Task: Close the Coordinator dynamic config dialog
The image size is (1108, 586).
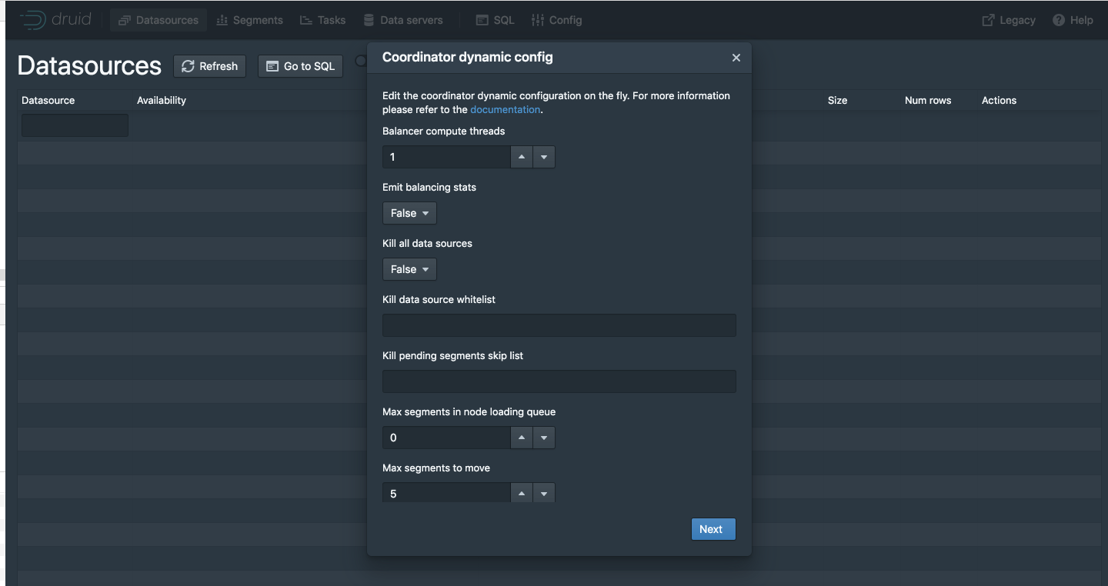Action: tap(736, 58)
